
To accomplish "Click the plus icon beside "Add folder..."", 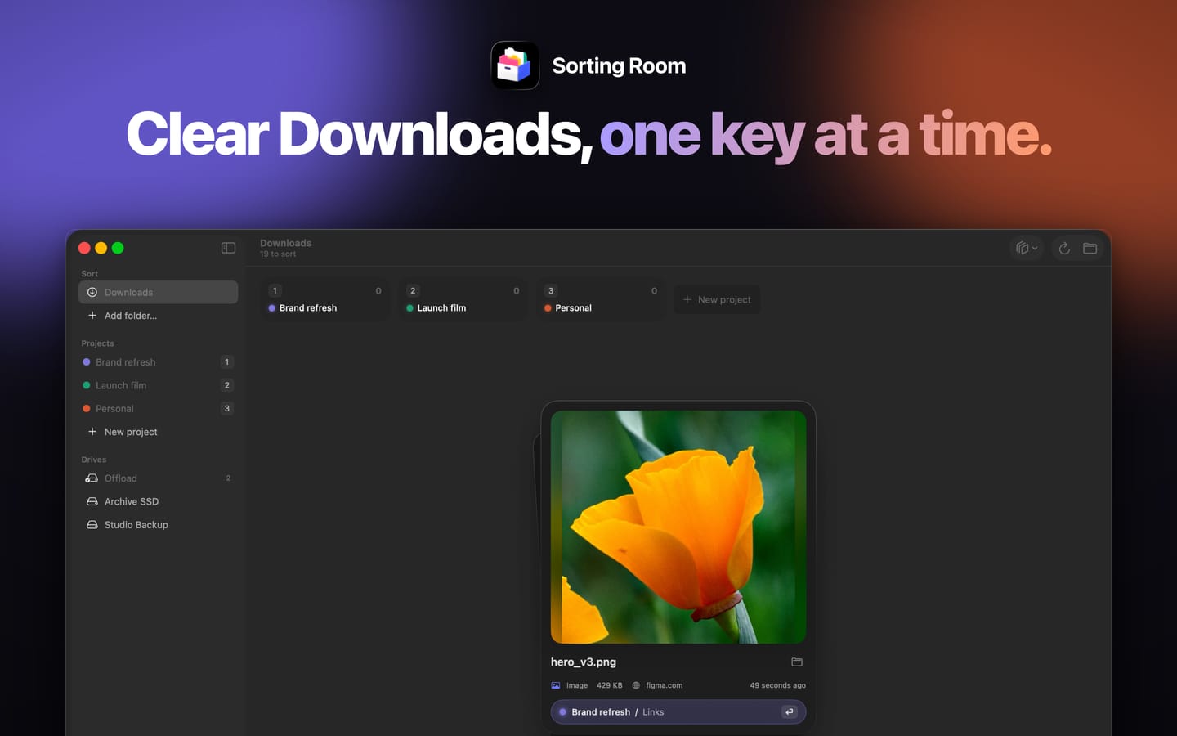I will click(92, 316).
